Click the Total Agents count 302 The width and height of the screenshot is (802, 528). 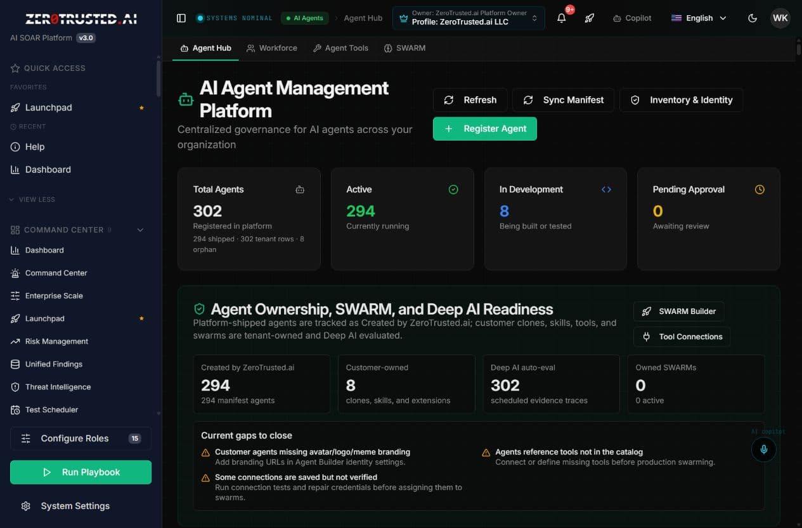[207, 211]
